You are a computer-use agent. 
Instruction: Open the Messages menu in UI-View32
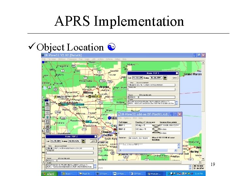(72, 59)
